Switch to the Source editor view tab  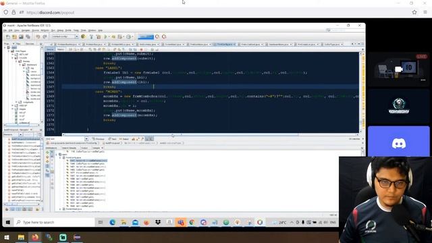(x=50, y=49)
